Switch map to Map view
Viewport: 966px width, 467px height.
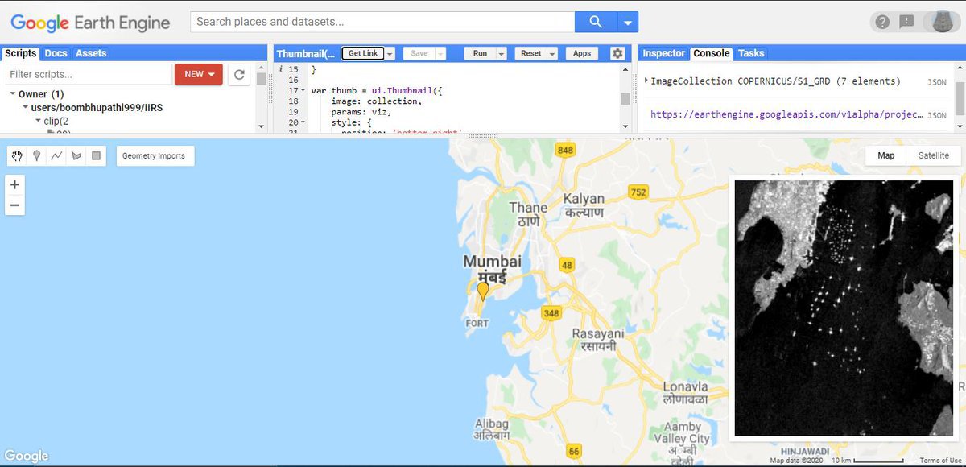tap(885, 155)
